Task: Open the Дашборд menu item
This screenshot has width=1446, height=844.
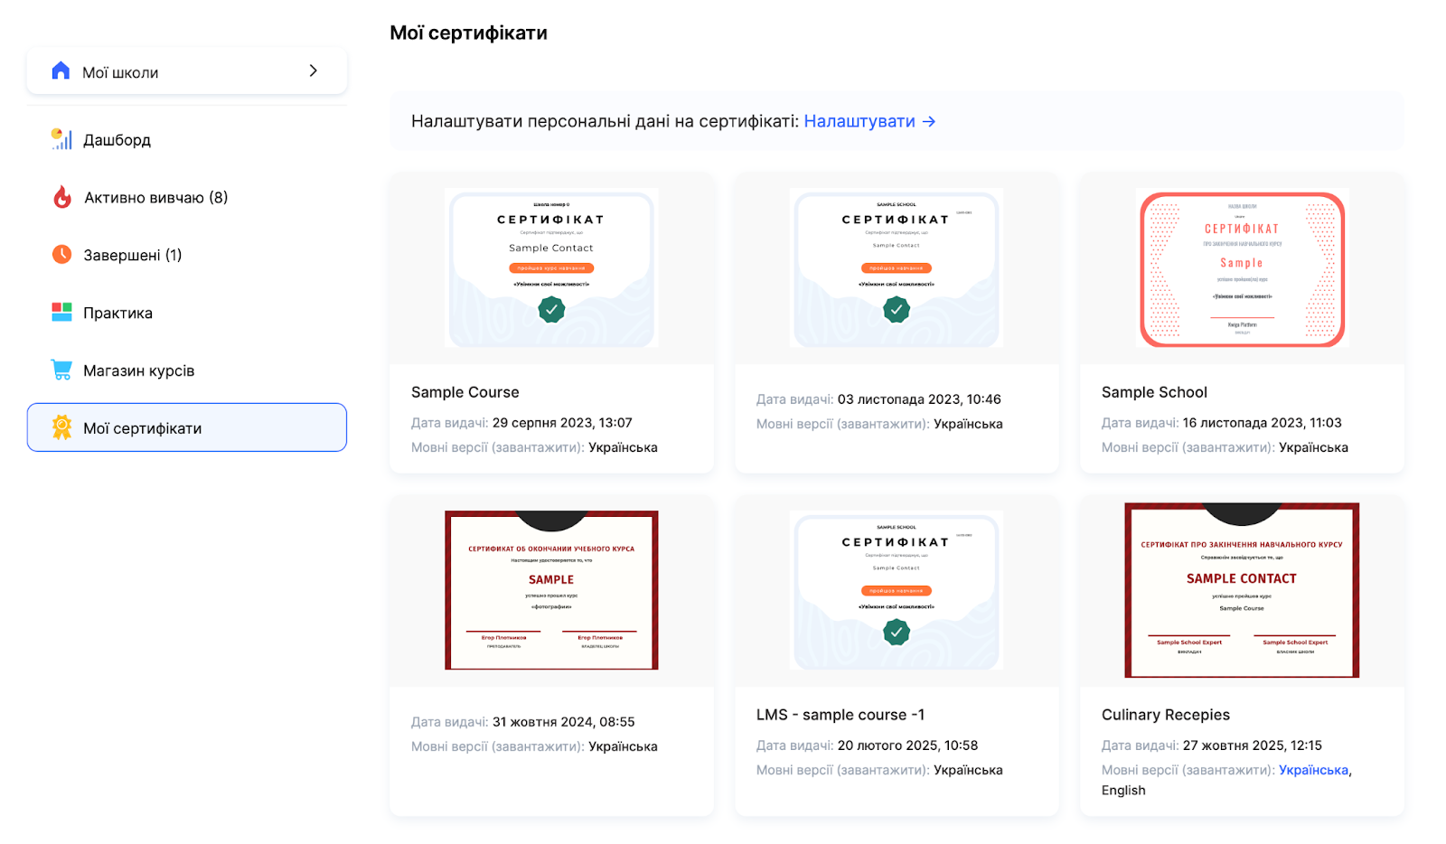Action: 117,140
